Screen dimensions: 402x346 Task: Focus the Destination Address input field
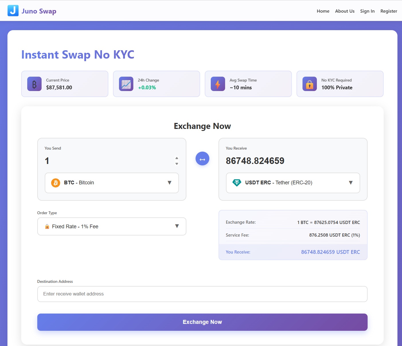(202, 294)
